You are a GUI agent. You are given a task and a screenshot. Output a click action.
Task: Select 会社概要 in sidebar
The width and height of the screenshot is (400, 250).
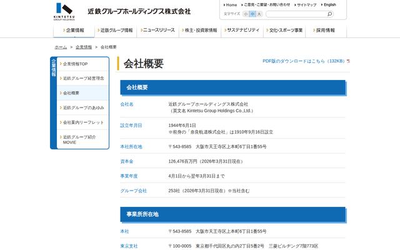pyautogui.click(x=82, y=93)
